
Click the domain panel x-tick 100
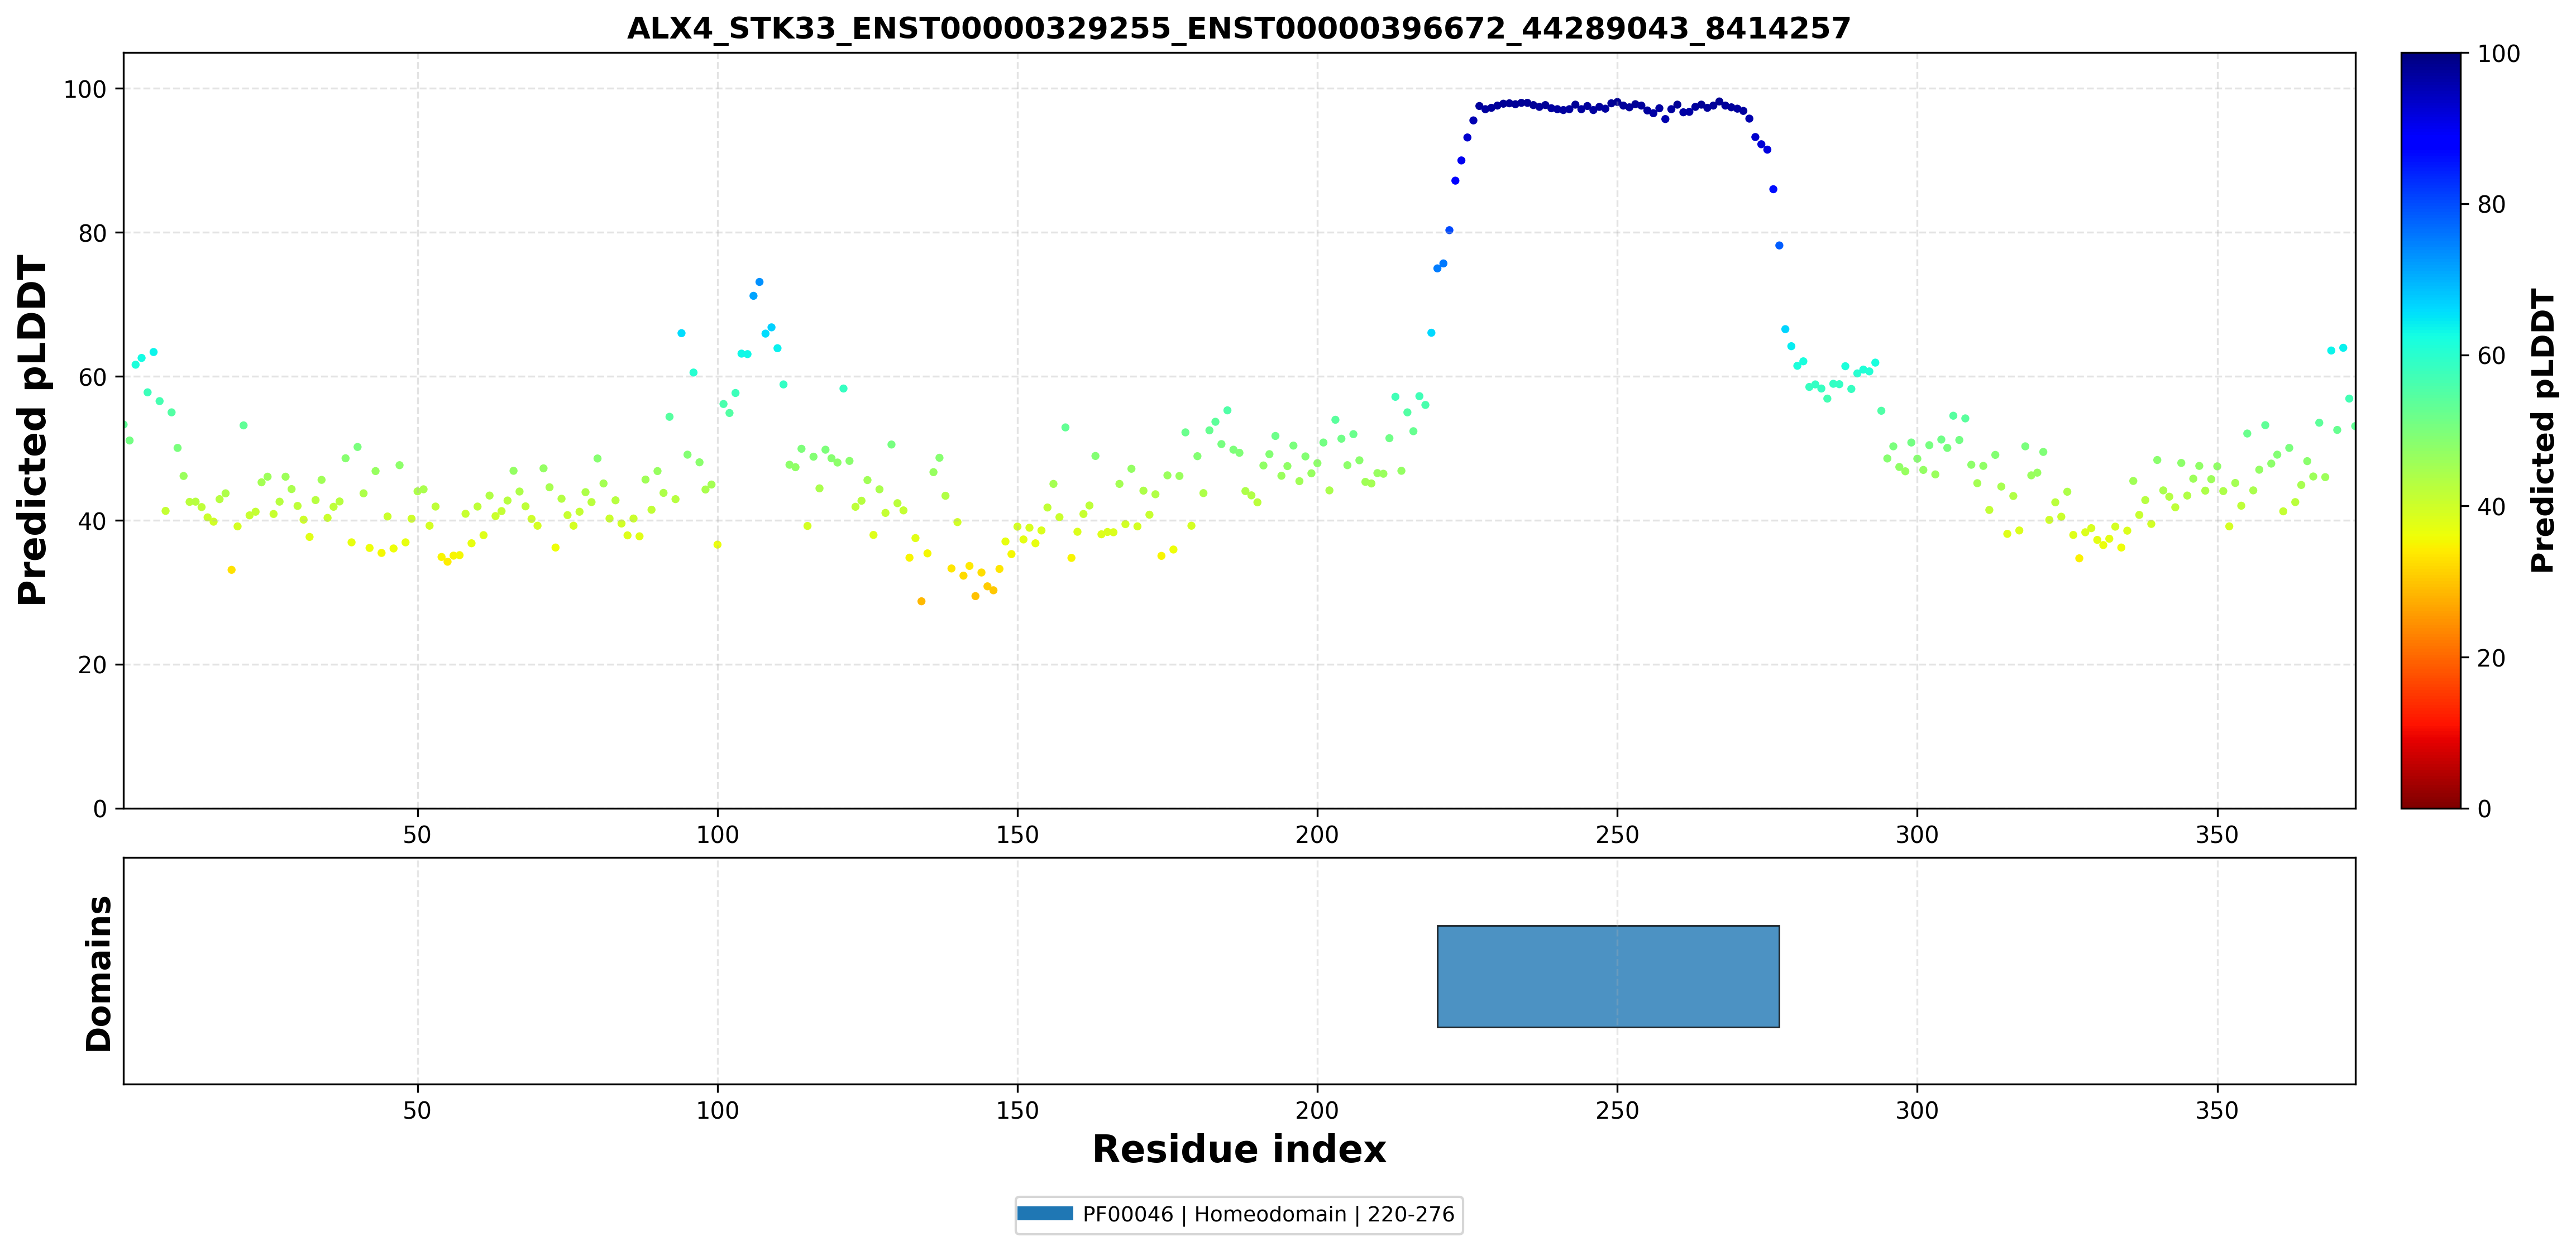(717, 1110)
